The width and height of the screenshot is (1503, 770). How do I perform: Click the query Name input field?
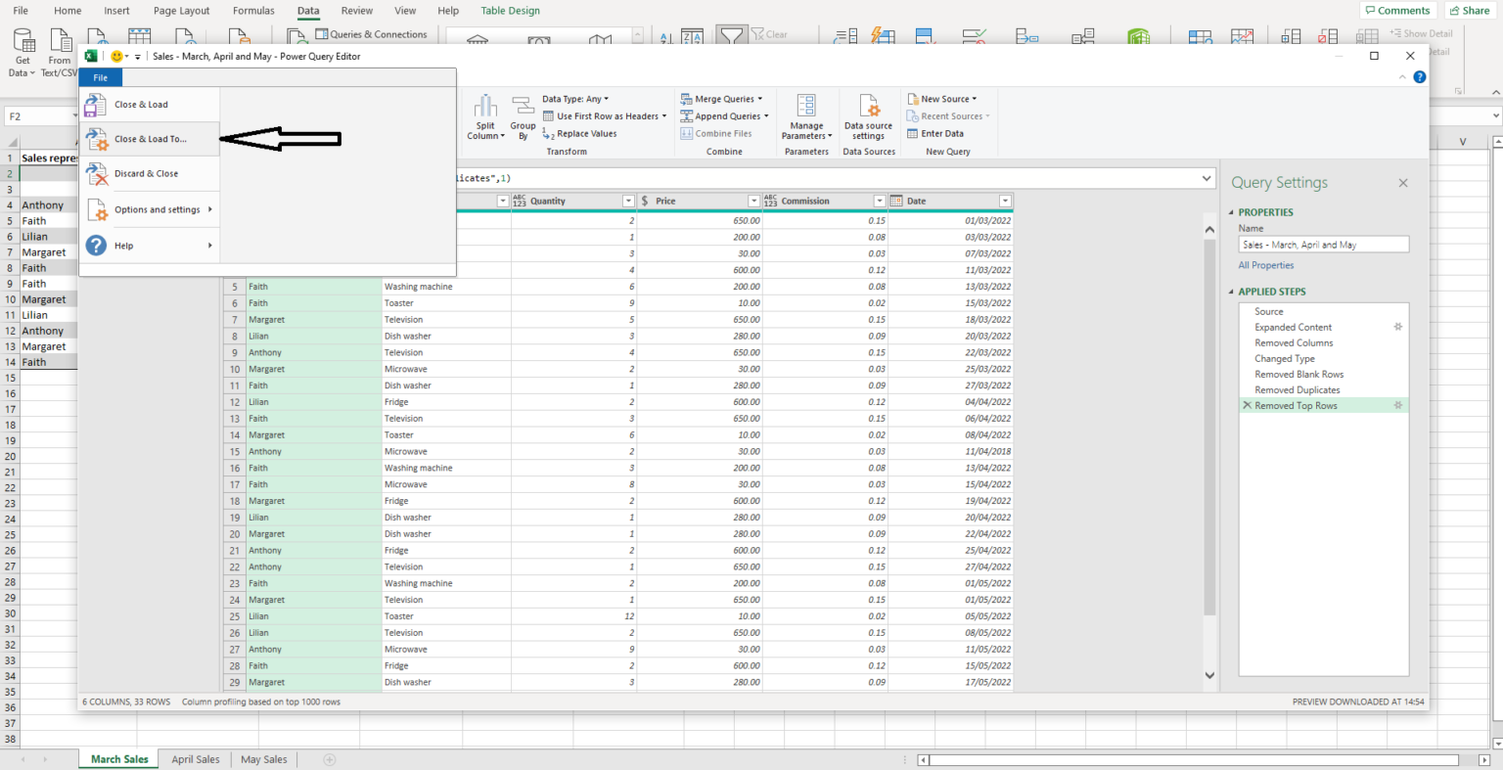click(1323, 245)
